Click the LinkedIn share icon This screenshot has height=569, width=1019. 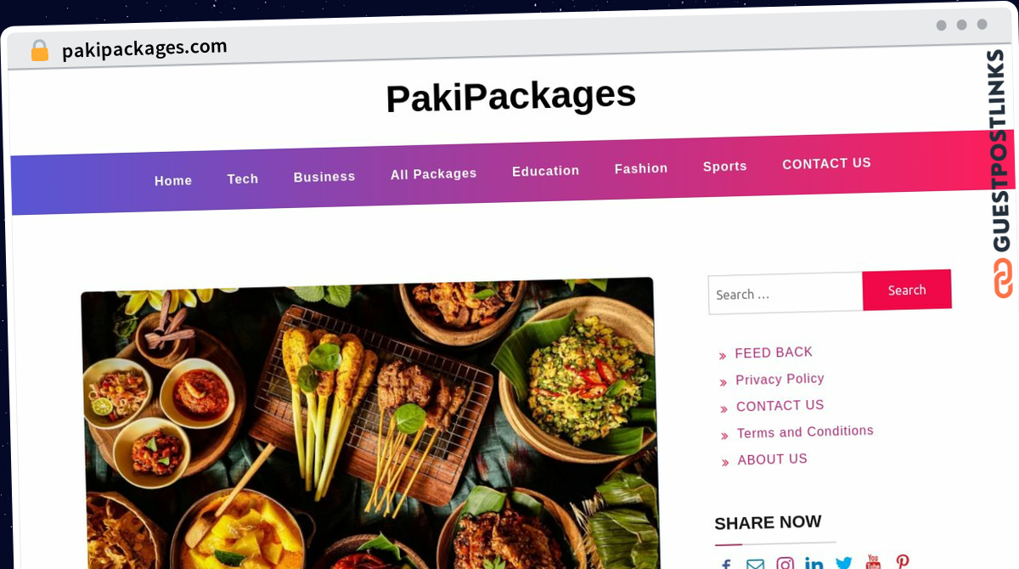(x=814, y=563)
